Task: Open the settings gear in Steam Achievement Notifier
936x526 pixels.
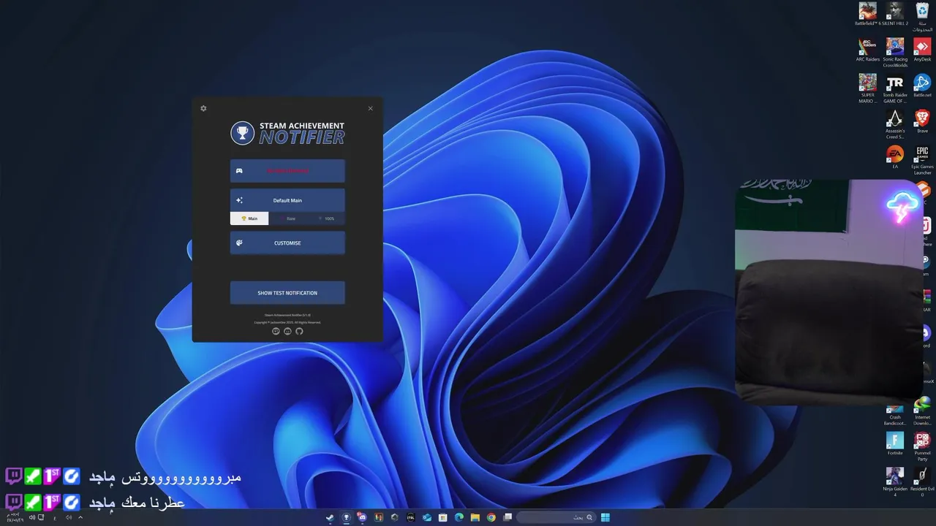Action: [203, 108]
